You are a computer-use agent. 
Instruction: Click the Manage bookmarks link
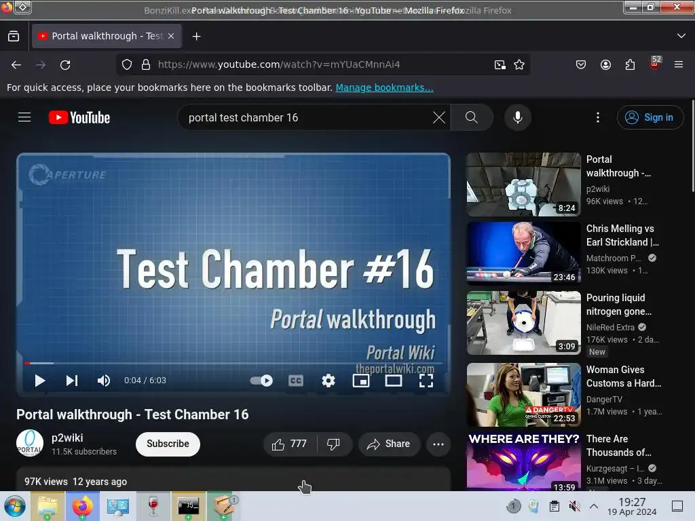(384, 88)
